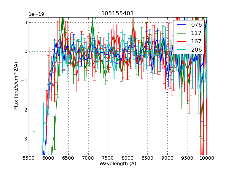Click the 7500 x-axis tick label
The width and height of the screenshot is (230, 172).
108,158
